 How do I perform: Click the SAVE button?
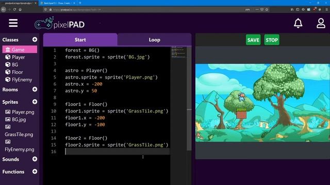tap(253, 40)
